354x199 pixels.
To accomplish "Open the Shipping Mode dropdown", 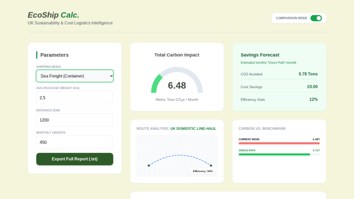I will pyautogui.click(x=75, y=76).
